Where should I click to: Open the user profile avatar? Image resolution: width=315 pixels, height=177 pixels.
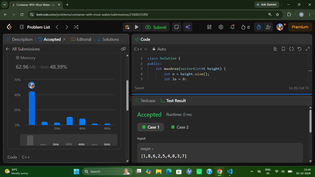tap(280, 27)
